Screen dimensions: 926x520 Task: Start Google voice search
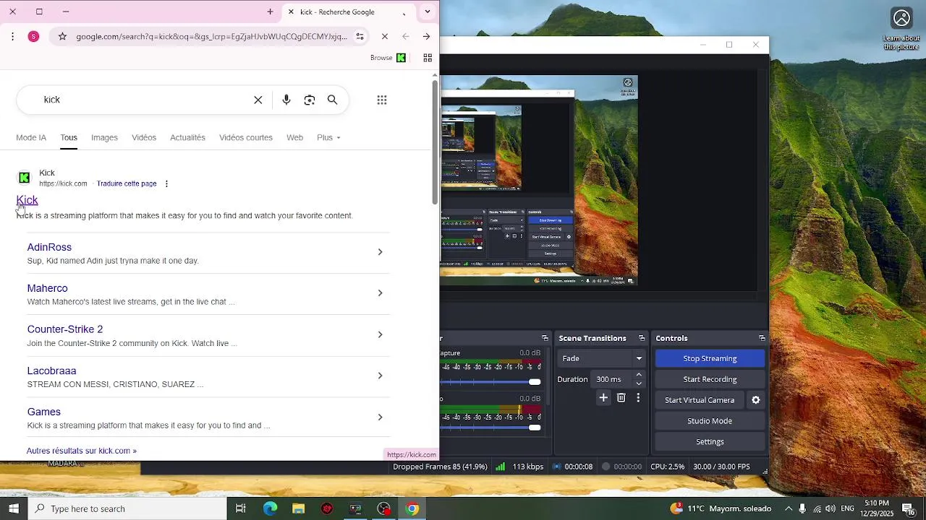pyautogui.click(x=286, y=100)
